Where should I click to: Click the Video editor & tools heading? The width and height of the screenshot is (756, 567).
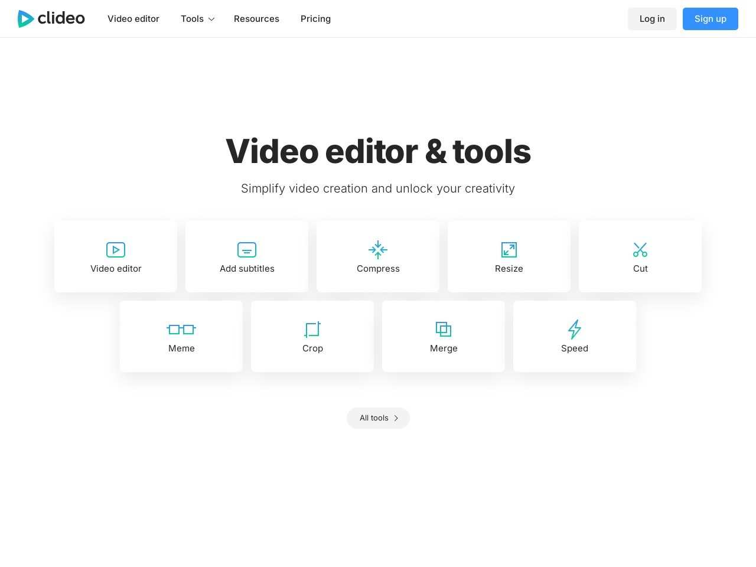click(378, 152)
